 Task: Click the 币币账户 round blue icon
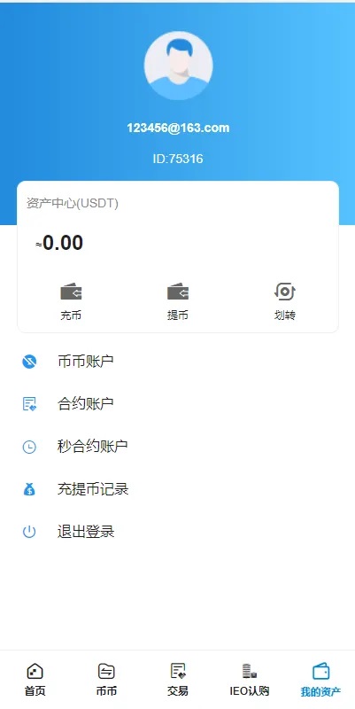(29, 362)
